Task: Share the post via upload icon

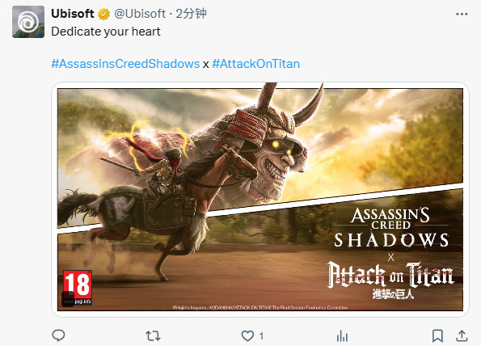Action: pos(462,335)
